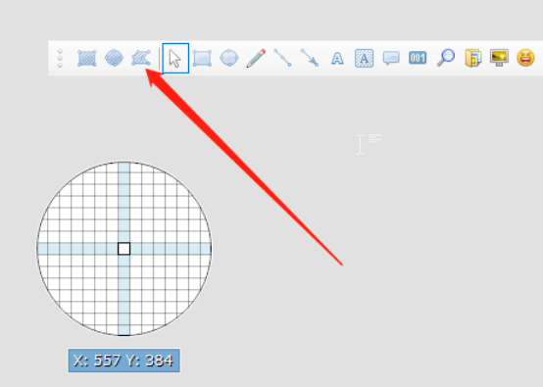Open the laughing emoji sticker tool
The width and height of the screenshot is (543, 387).
tap(525, 58)
